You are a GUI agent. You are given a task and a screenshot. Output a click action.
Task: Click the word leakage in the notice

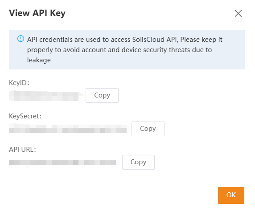[x=39, y=60]
